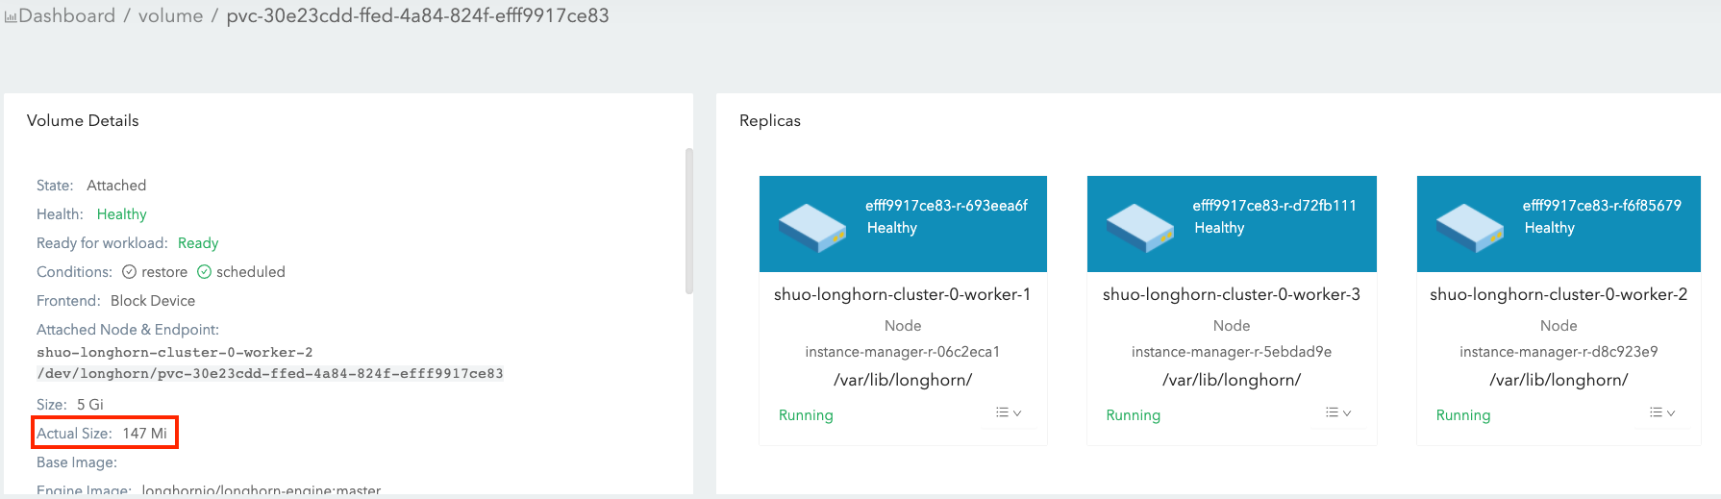Click the restore condition check icon
This screenshot has height=499, width=1721.
coord(129,272)
